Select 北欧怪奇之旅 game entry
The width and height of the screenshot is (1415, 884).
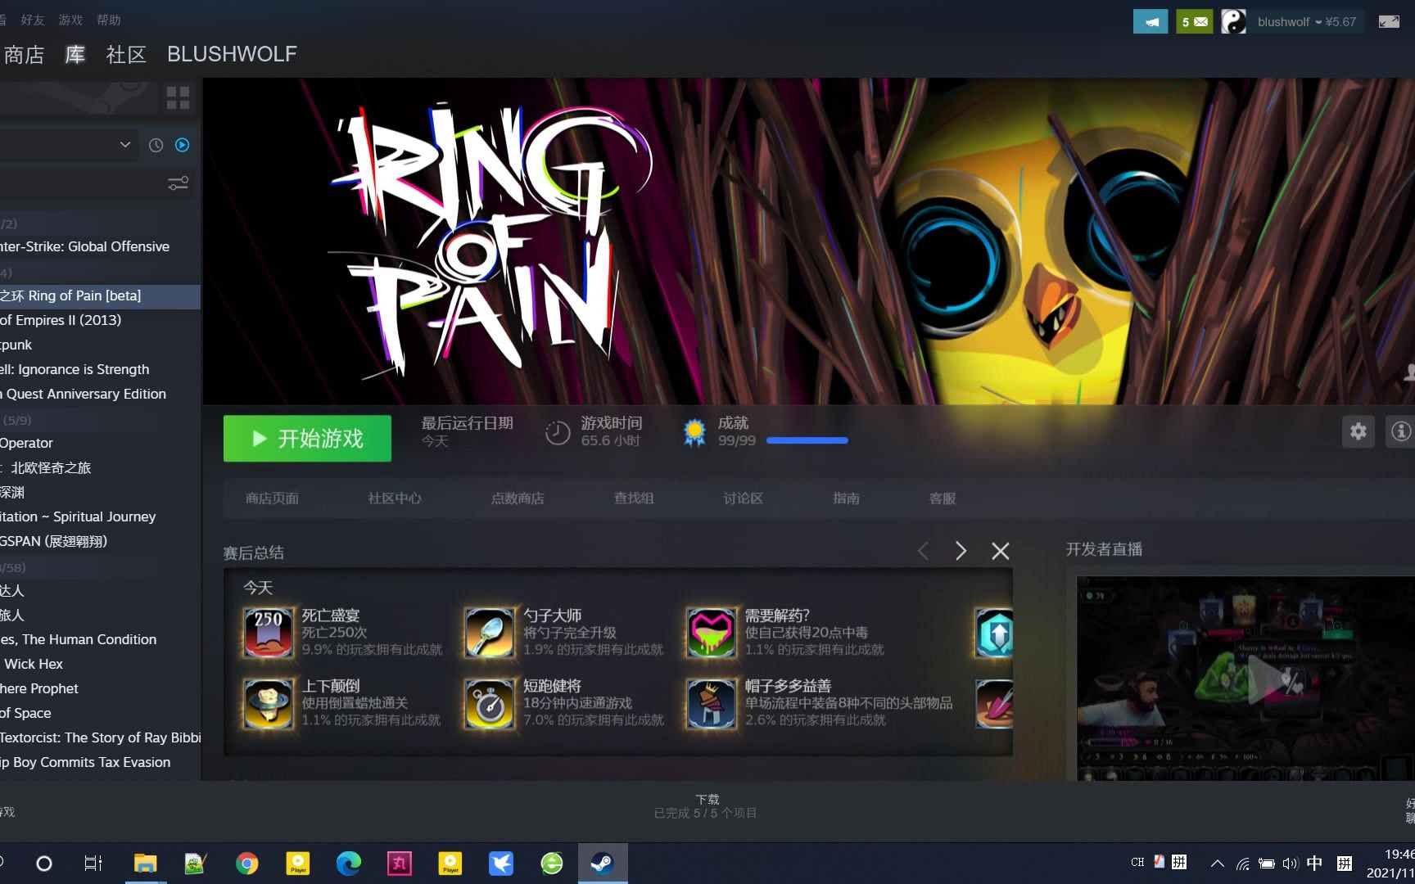98,468
